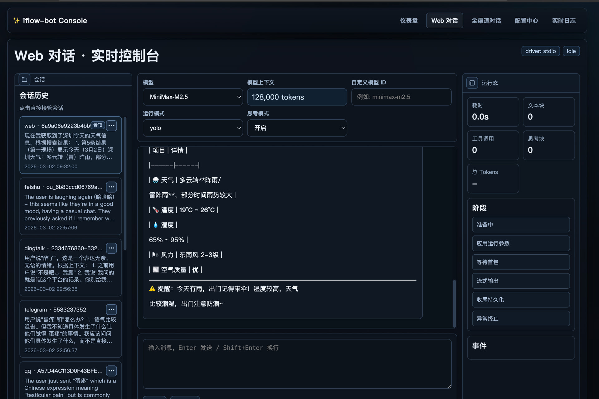
Task: Open the more options menu for the feishu session
Action: pyautogui.click(x=111, y=187)
